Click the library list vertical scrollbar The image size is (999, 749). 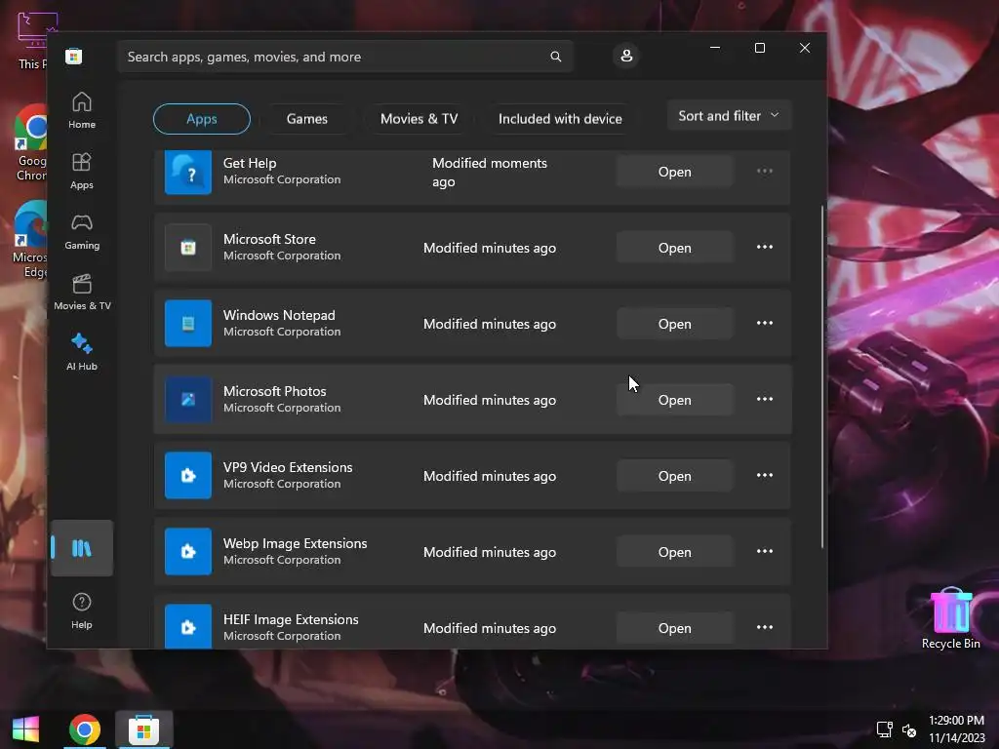point(821,375)
